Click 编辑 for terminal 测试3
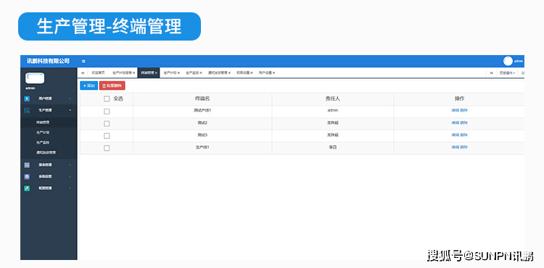The width and height of the screenshot is (544, 268). pos(456,135)
